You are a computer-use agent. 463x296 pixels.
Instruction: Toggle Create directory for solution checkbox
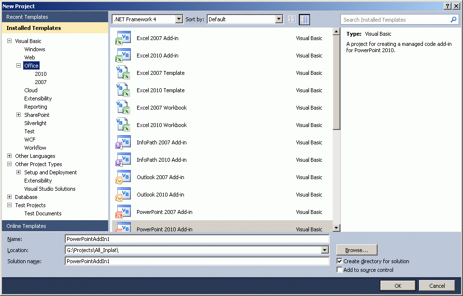pyautogui.click(x=339, y=261)
